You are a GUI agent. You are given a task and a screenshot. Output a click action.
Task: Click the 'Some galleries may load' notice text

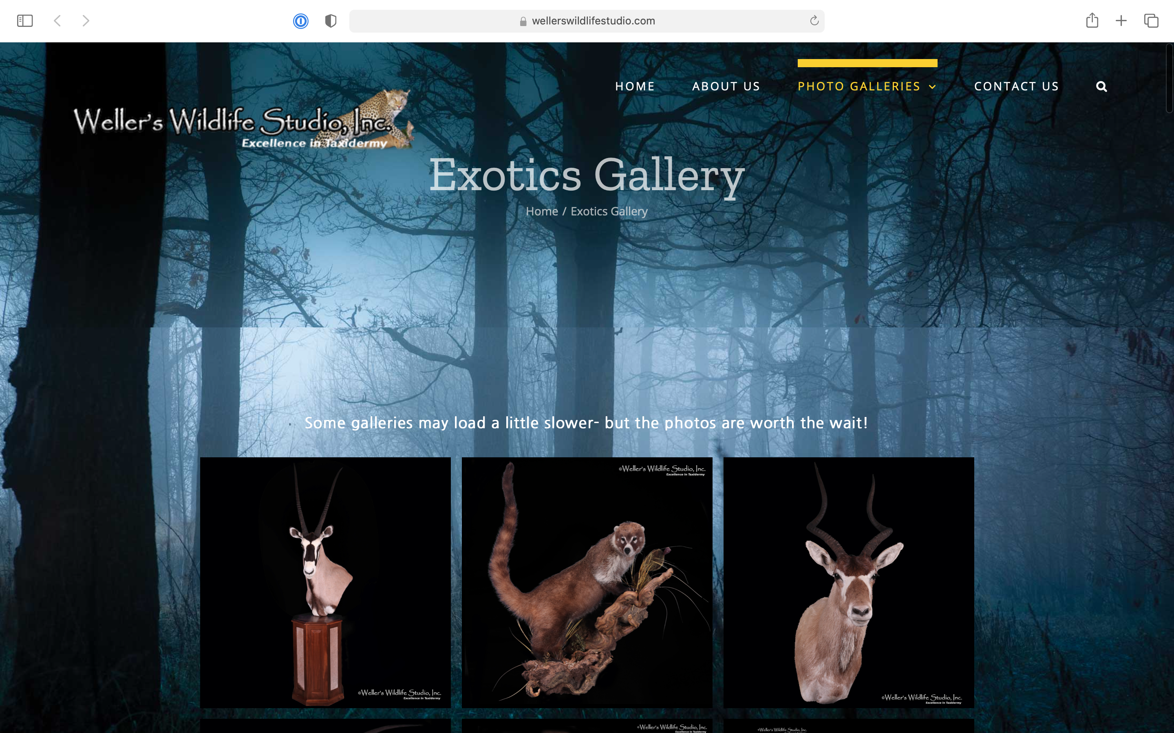[x=586, y=423]
